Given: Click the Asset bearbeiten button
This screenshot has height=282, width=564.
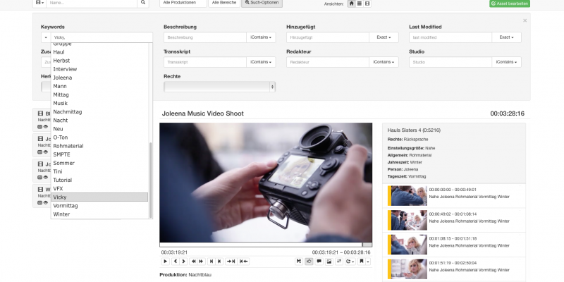Looking at the screenshot, I should (x=510, y=4).
